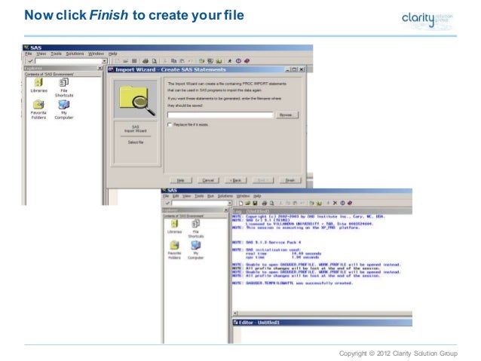
Task: Open My Computer in Explorer behind Import Wizard
Action: point(64,110)
